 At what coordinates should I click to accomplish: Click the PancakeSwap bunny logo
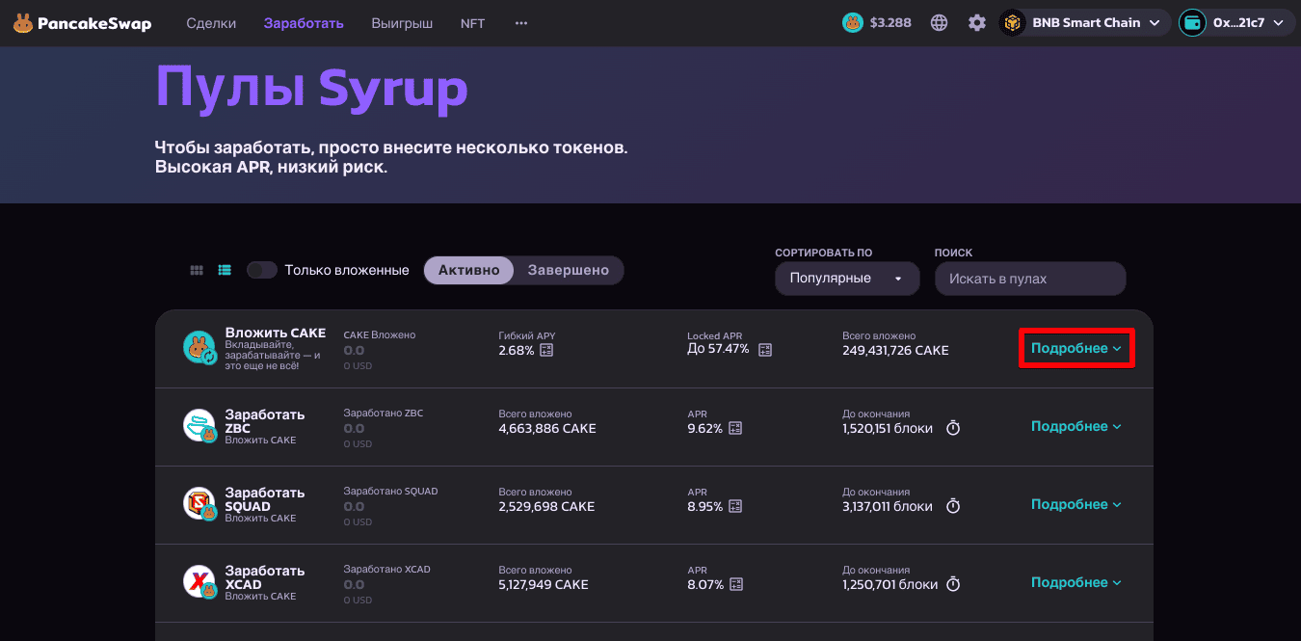pyautogui.click(x=23, y=23)
